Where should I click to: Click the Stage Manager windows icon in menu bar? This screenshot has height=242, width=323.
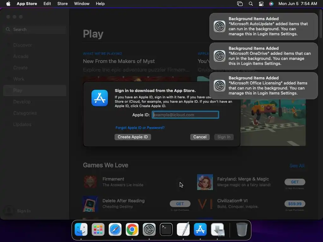[x=240, y=4]
